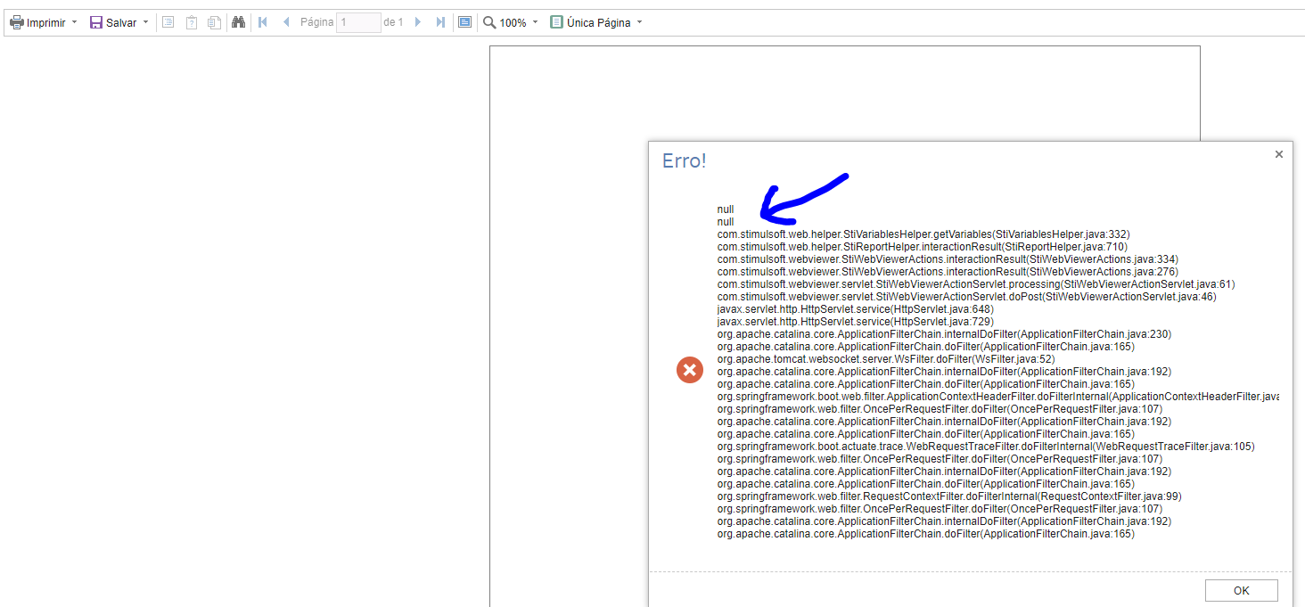1305x607 pixels.
Task: Click the WebRequestTraceFilter.doFilterInternal stack trace line
Action: point(986,447)
